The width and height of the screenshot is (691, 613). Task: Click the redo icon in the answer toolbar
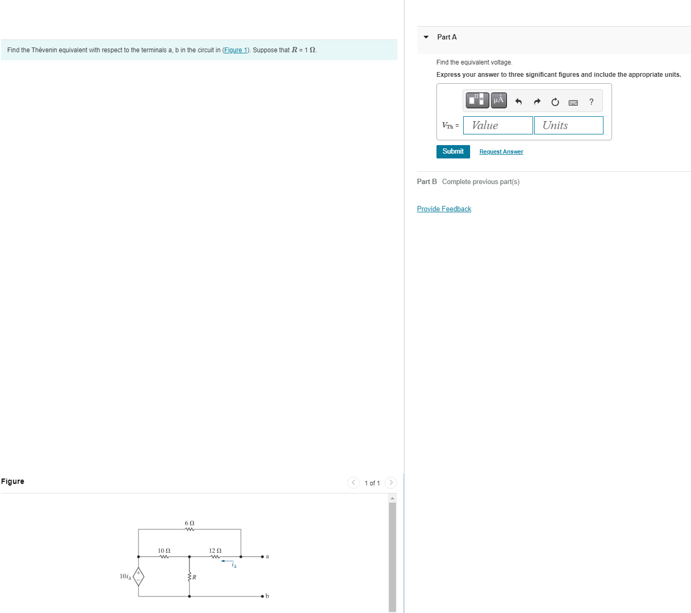click(x=537, y=101)
